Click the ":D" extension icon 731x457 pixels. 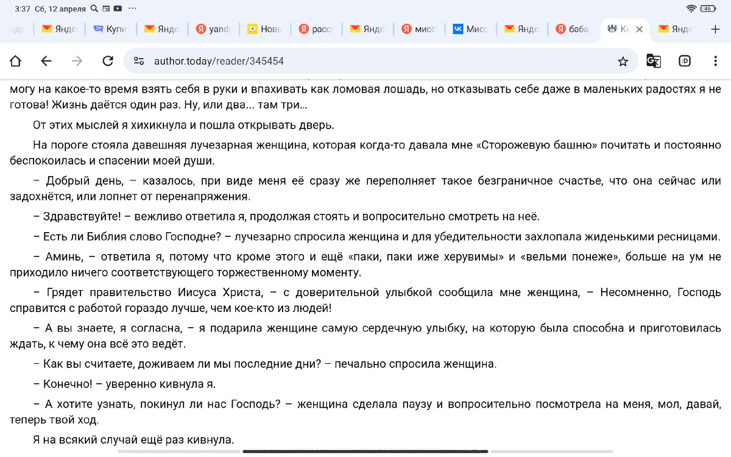point(684,61)
